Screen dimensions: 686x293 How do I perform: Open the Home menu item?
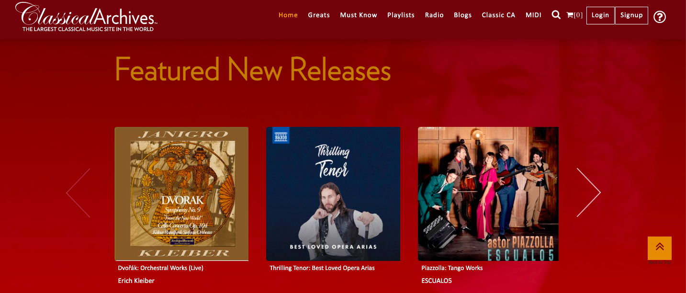coord(288,15)
